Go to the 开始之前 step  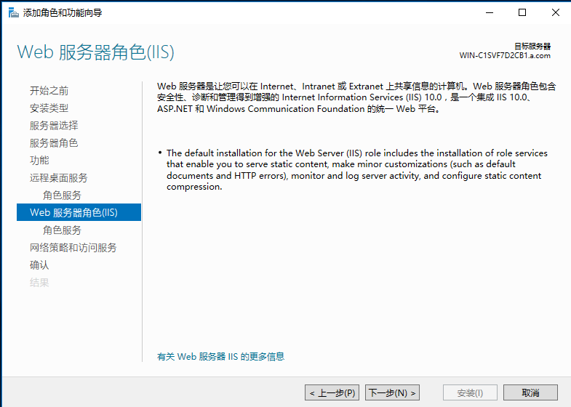point(49,91)
